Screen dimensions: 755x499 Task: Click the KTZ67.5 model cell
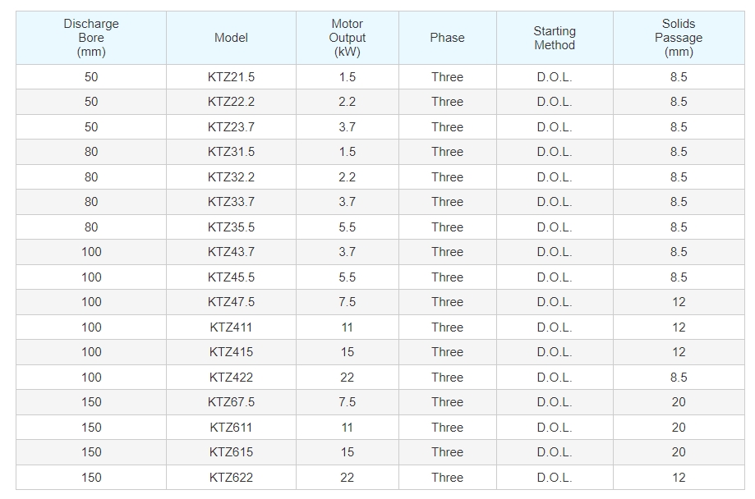pyautogui.click(x=231, y=402)
